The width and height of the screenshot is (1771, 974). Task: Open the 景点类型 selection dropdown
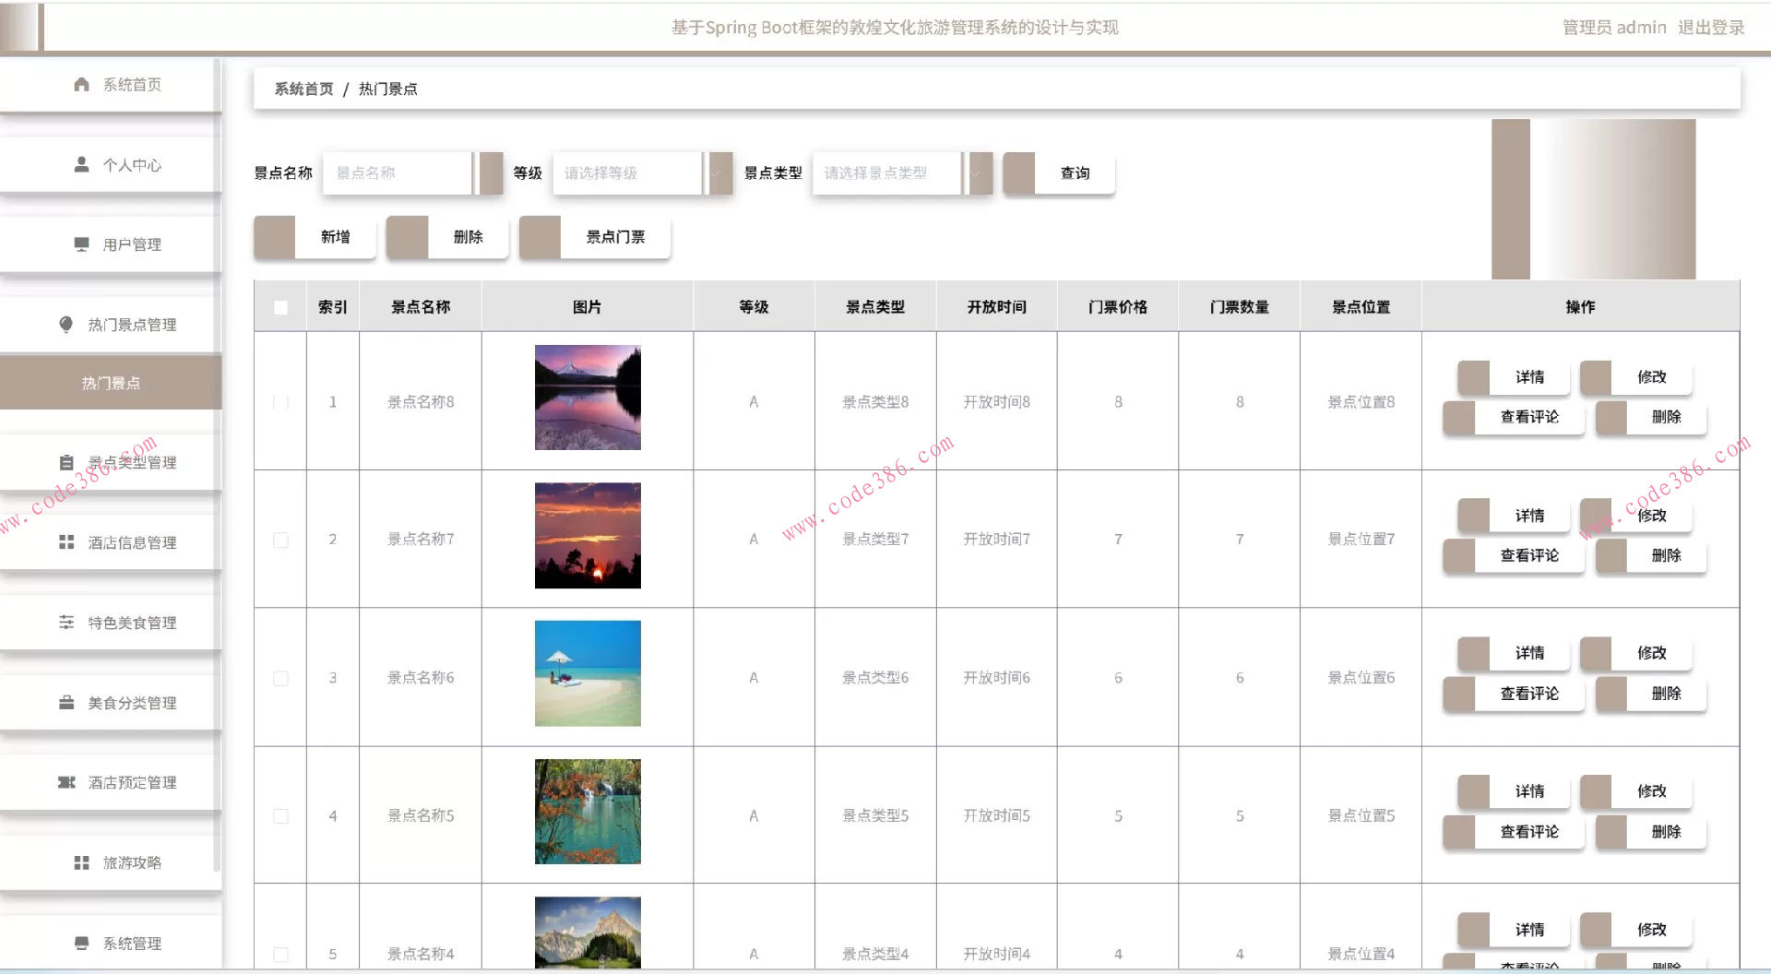tap(890, 172)
